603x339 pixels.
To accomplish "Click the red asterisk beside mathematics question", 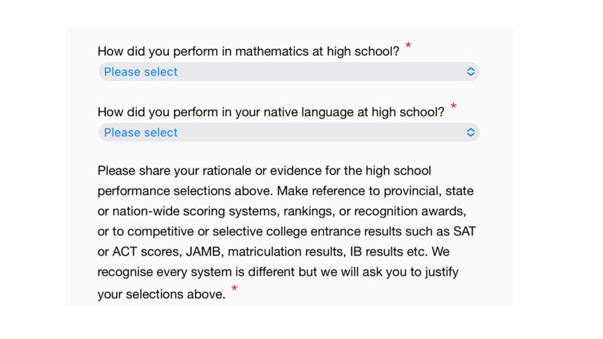I will click(x=408, y=46).
